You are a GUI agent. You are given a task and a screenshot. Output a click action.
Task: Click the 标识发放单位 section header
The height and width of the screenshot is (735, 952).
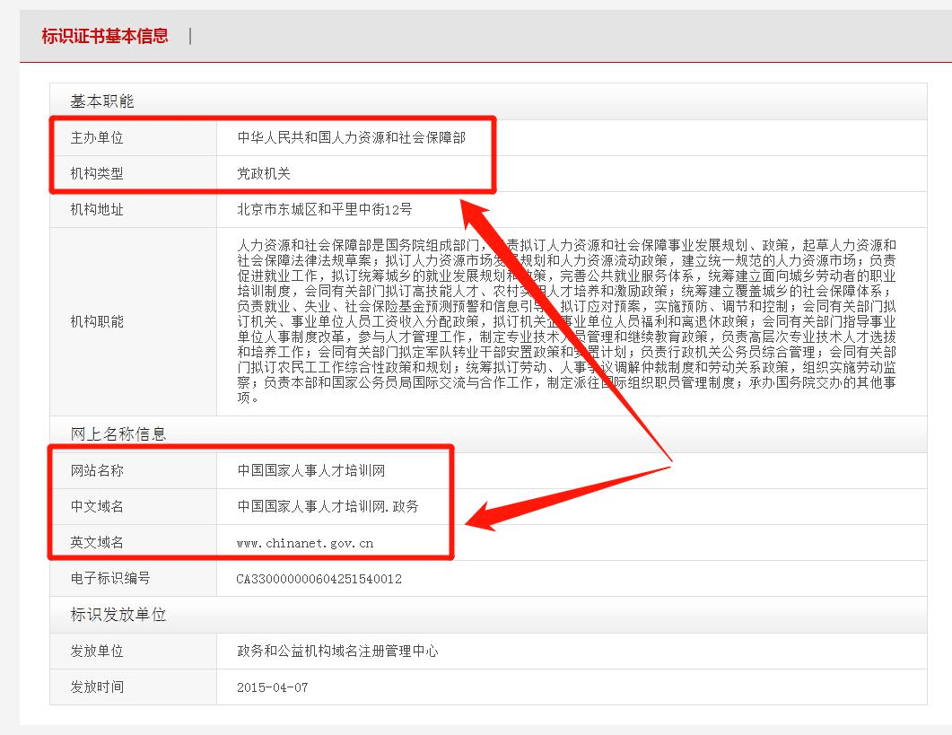118,614
